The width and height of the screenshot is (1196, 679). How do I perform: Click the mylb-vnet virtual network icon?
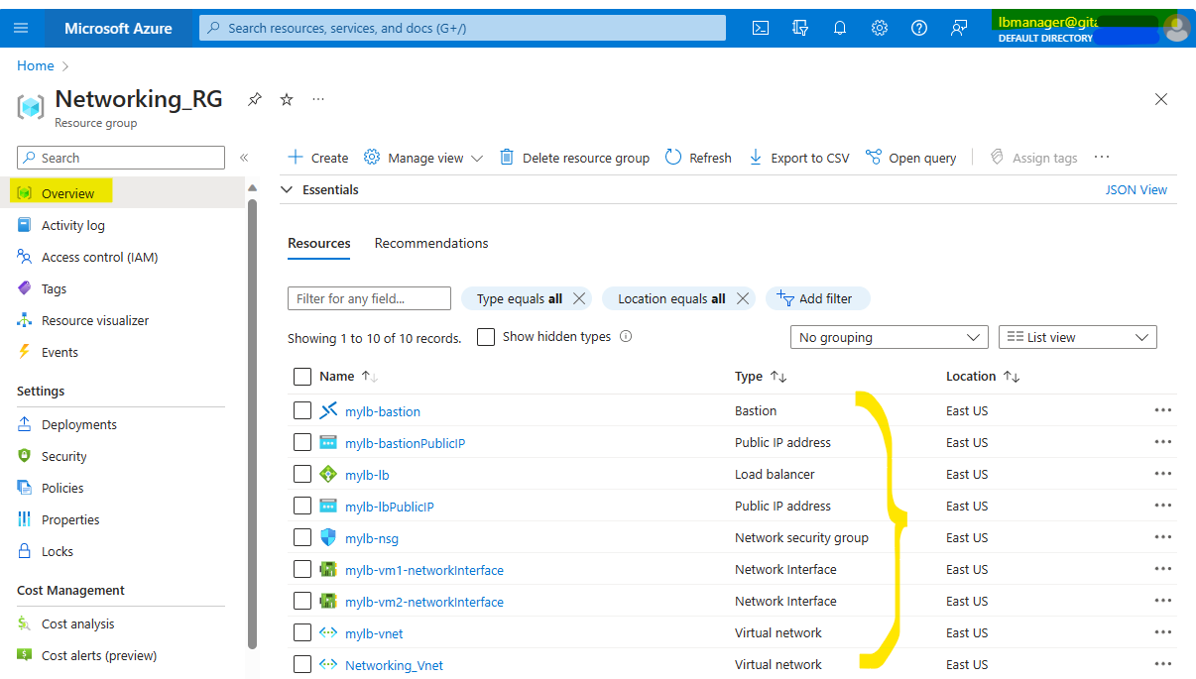328,632
